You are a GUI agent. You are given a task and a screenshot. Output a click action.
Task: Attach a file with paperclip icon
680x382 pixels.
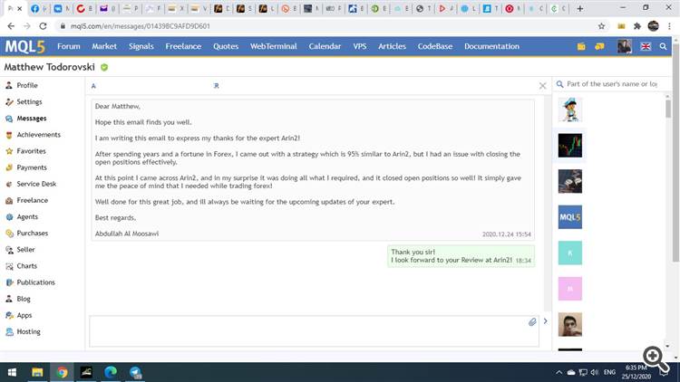point(532,321)
